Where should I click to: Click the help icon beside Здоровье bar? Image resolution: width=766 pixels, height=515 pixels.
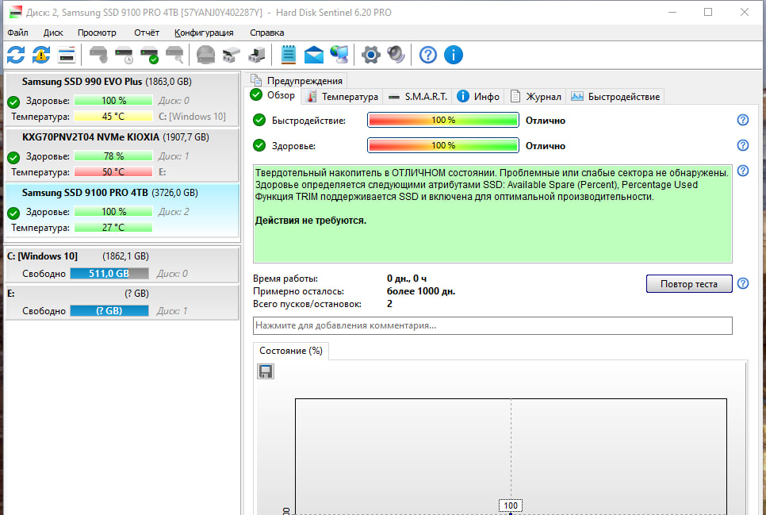click(x=742, y=145)
